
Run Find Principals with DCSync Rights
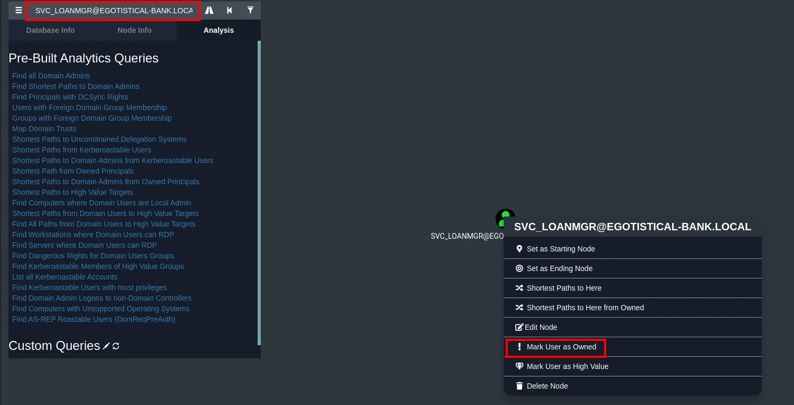[x=70, y=97]
